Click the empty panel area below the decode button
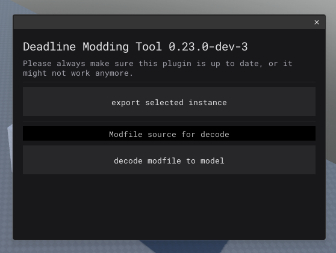The width and height of the screenshot is (336, 253). coord(169,206)
